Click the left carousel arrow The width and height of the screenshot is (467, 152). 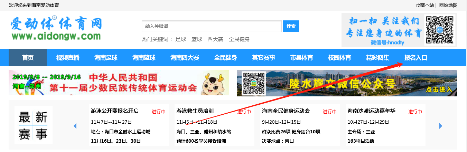click(75, 126)
